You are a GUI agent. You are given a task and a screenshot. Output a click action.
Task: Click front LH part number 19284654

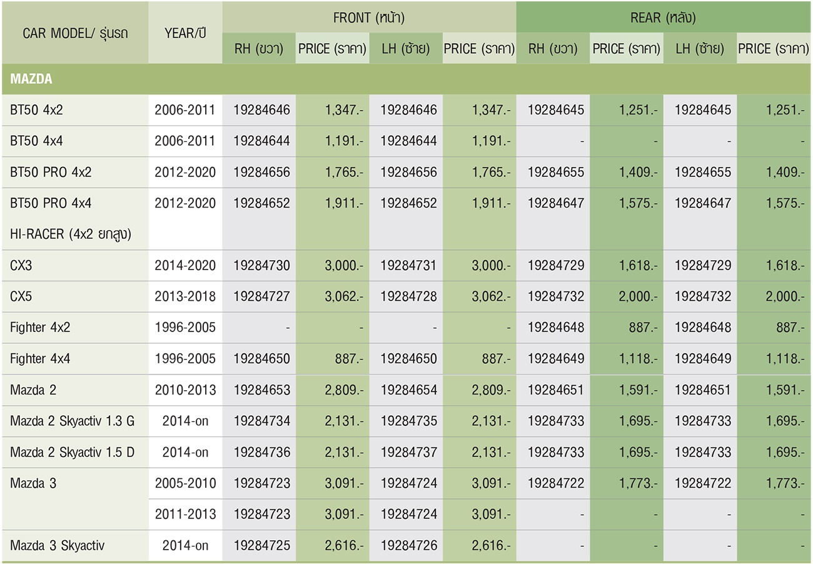[409, 390]
